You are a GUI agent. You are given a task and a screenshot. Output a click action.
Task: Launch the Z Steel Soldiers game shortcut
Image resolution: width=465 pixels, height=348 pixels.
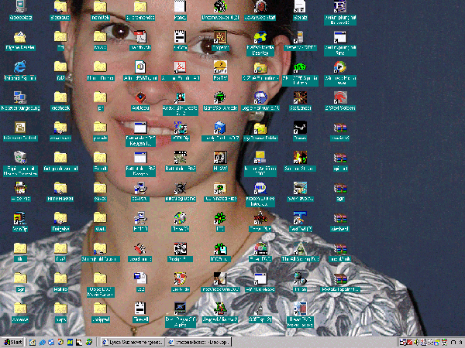(x=339, y=97)
